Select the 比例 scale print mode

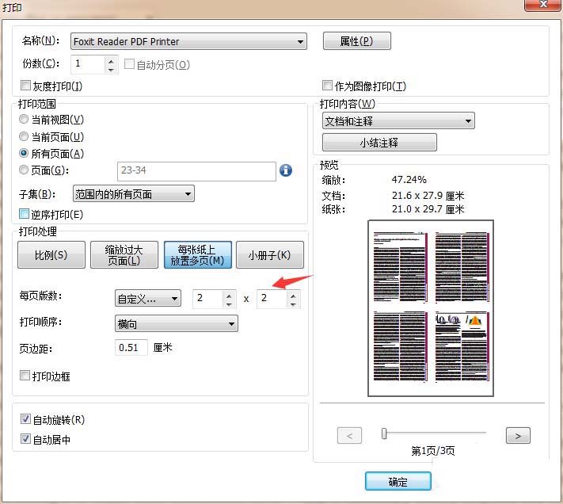[x=51, y=255]
